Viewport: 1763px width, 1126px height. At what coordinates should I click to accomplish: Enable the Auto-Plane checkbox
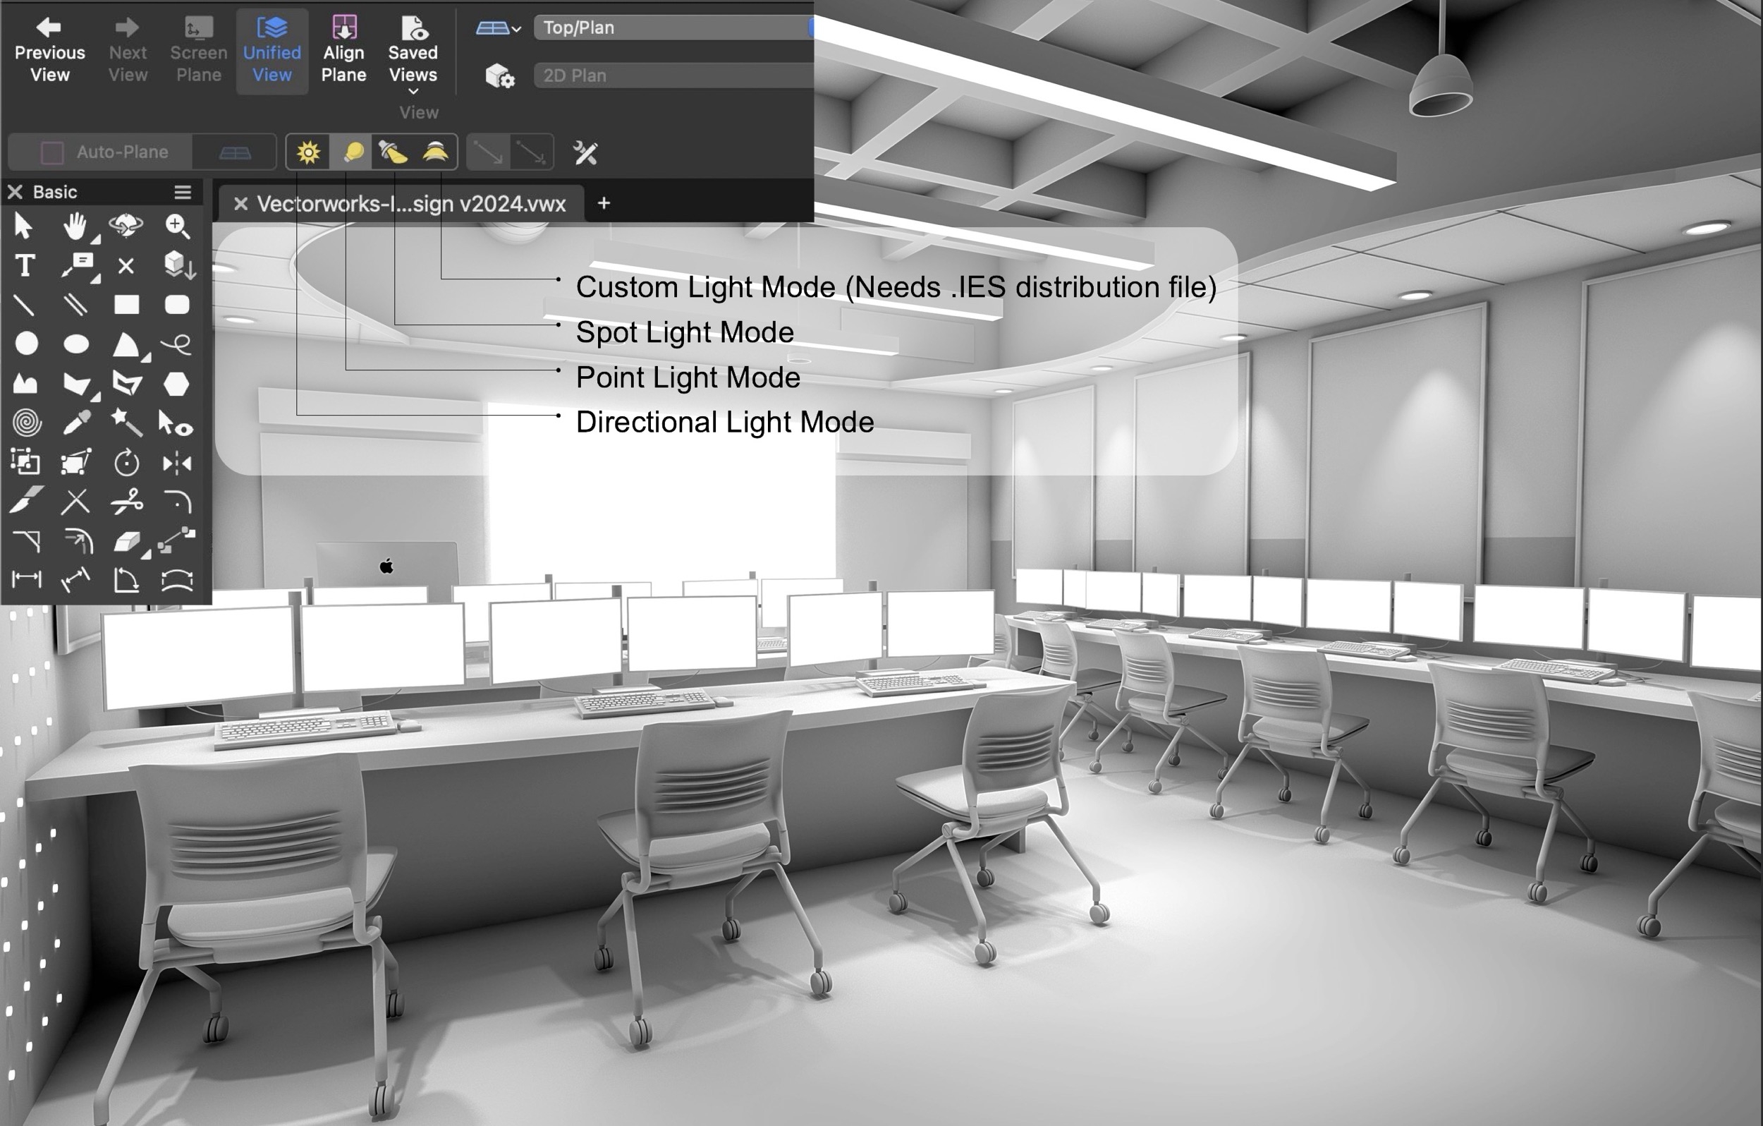[x=52, y=152]
